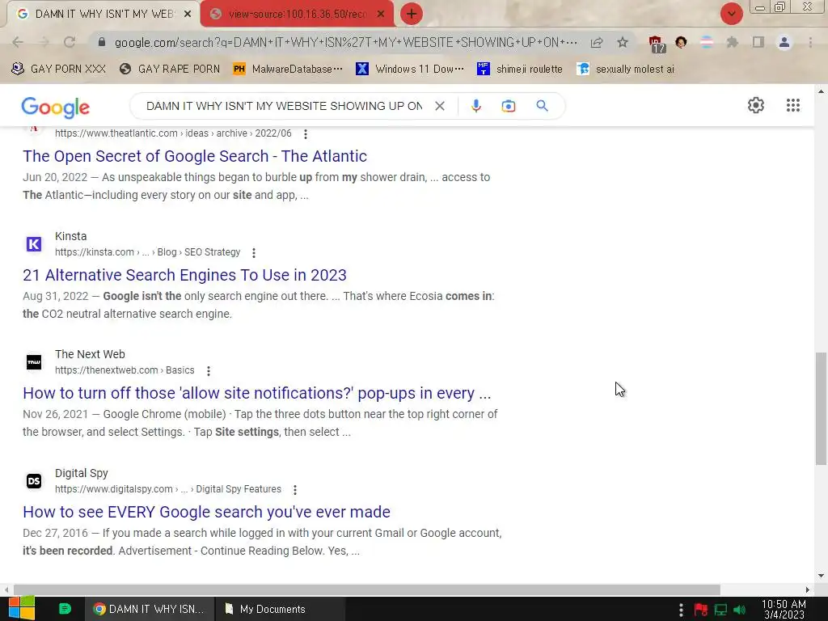Image resolution: width=828 pixels, height=621 pixels.
Task: Click the thenextweb.com › Basics URL
Action: [x=125, y=370]
